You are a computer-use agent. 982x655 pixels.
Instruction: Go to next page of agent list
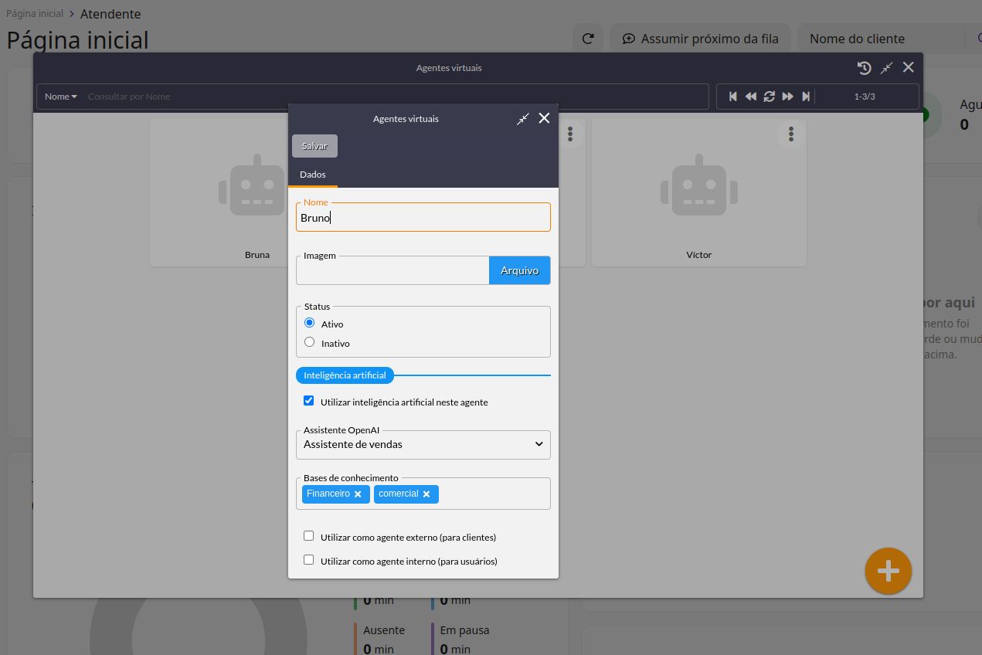[788, 97]
